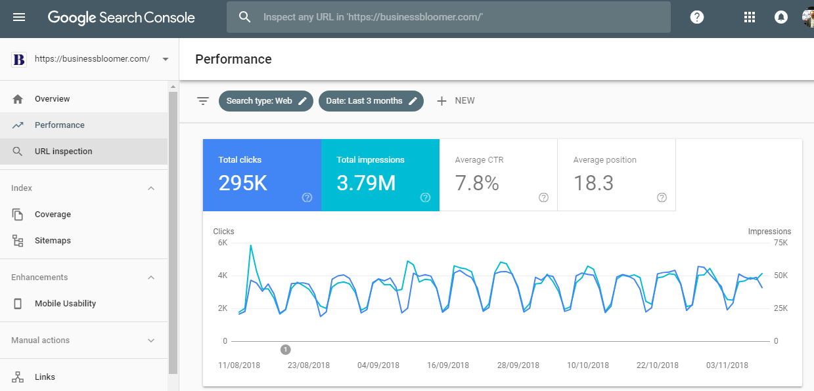The height and width of the screenshot is (391, 814).
Task: Click the Google Search Console title
Action: pyautogui.click(x=122, y=18)
